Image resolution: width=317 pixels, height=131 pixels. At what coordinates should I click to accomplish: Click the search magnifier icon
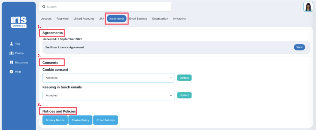tap(44, 7)
